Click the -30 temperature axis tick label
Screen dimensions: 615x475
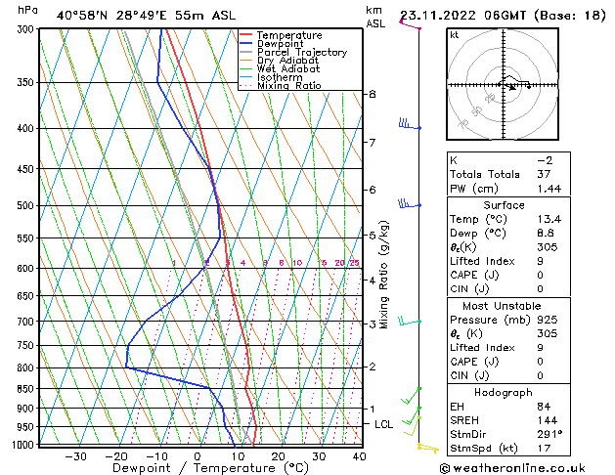(x=75, y=456)
